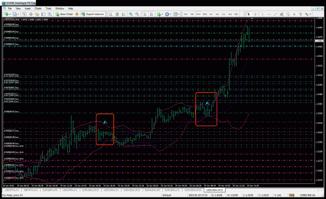326x199 pixels.
Task: Switch timeframe to M1
Action: (186, 14)
